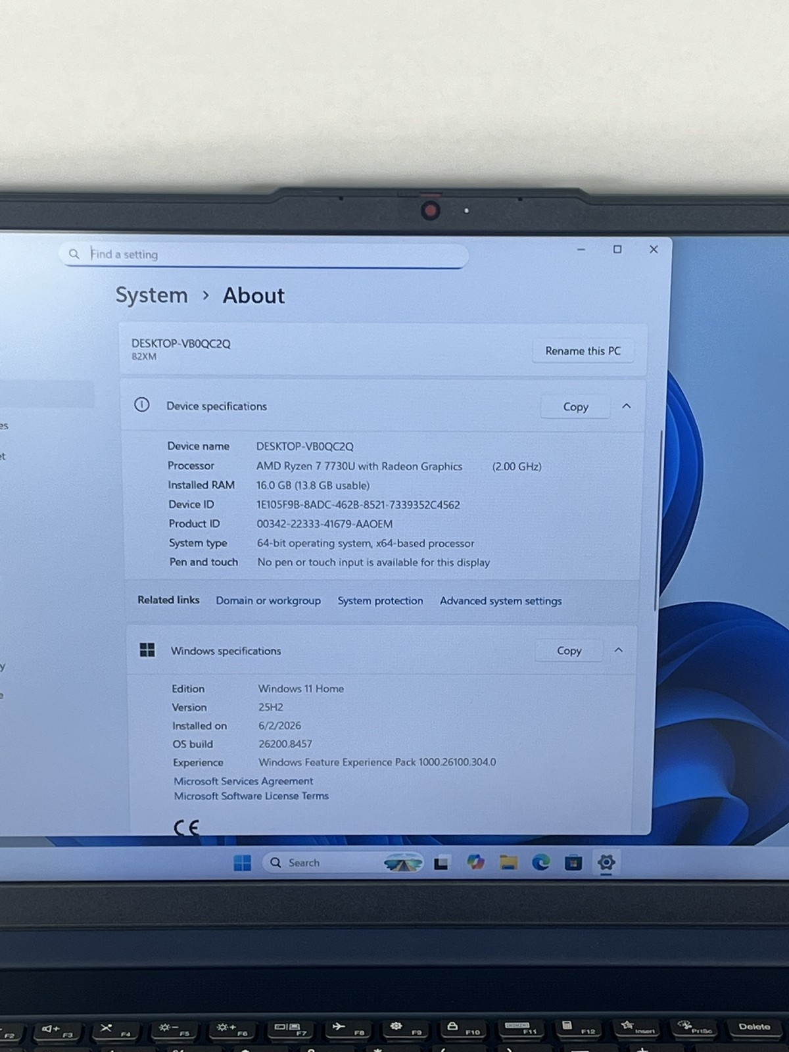Click the Windows logo in Windows specifications
The image size is (789, 1052).
click(x=147, y=650)
